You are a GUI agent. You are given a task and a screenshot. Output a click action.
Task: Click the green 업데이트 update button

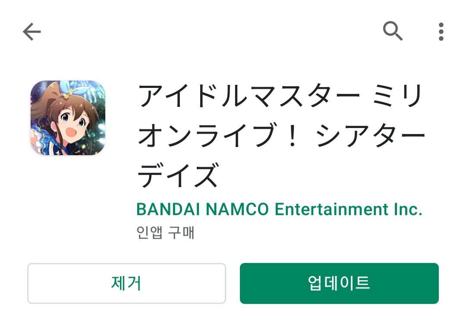point(339,283)
